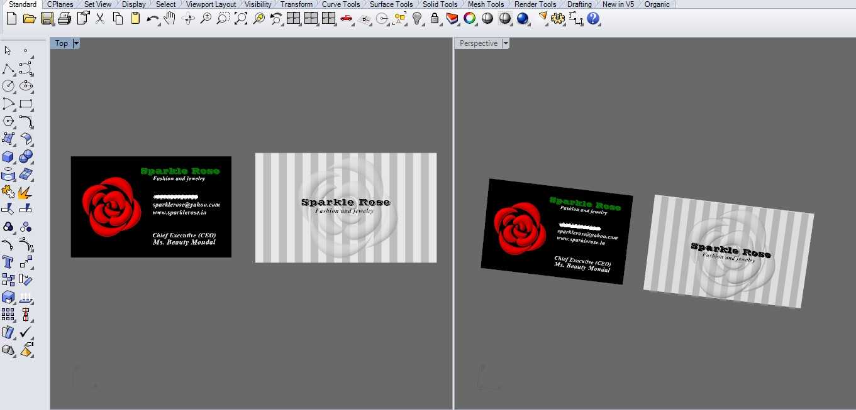Click the Zoom selected icon
Viewport: 856px width, 410px height.
point(258,19)
